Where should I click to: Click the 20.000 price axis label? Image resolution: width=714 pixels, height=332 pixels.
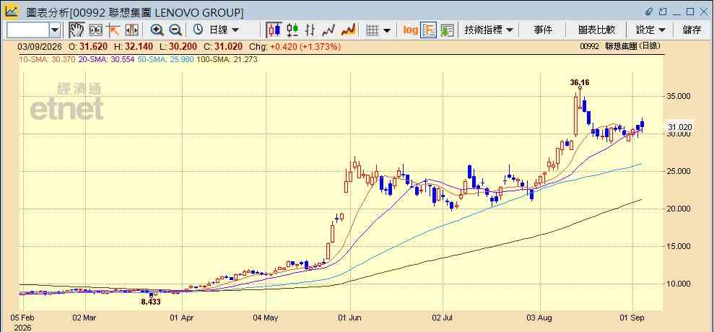(679, 209)
